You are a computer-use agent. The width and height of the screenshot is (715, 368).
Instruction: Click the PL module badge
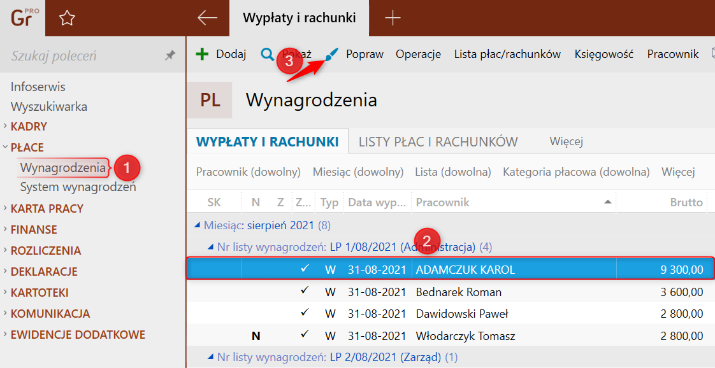tap(210, 100)
